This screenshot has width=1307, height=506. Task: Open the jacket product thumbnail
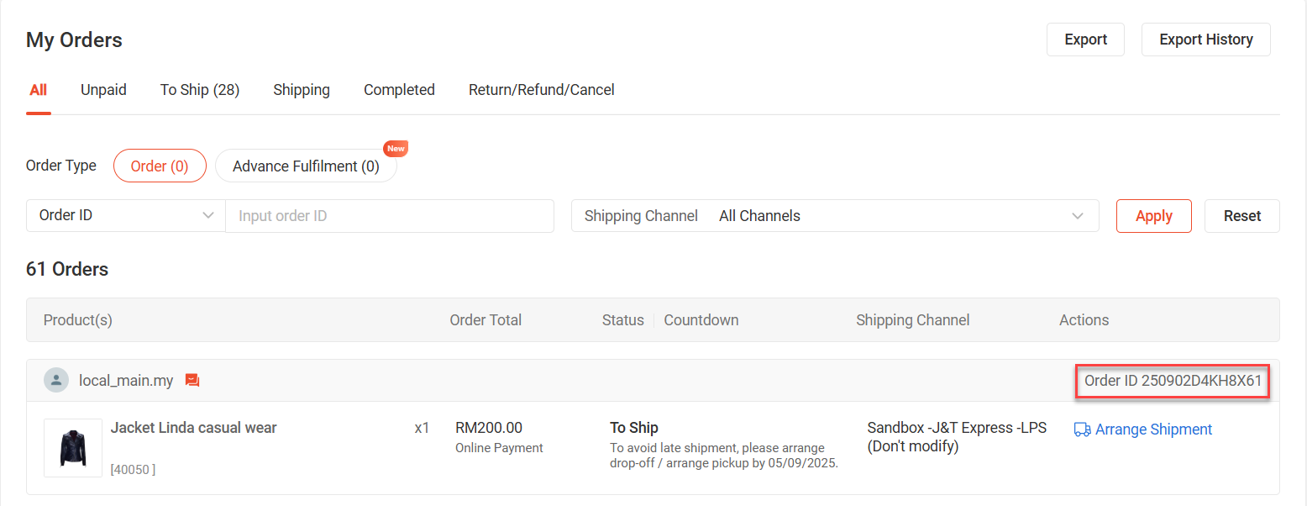[73, 448]
